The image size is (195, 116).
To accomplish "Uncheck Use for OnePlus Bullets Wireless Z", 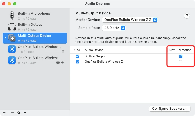I will (77, 62).
